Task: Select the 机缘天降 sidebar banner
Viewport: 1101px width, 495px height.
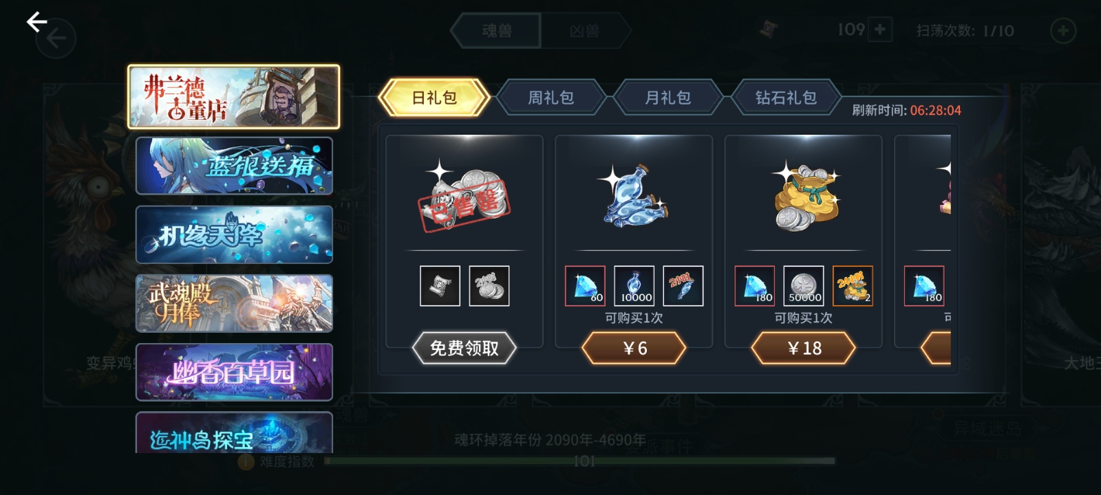Action: (234, 234)
